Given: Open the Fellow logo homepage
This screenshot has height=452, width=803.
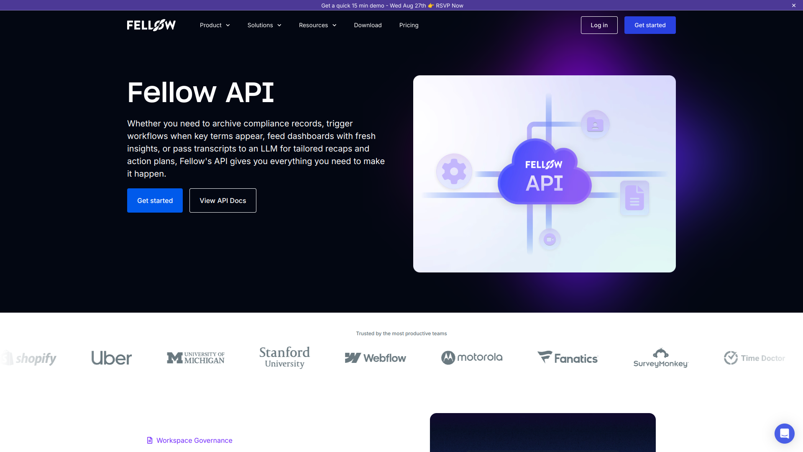Looking at the screenshot, I should pos(151,25).
